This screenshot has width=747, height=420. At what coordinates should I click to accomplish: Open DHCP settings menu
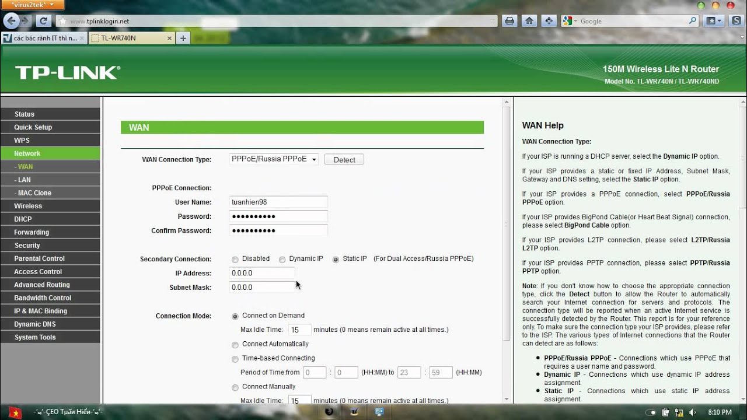(50, 219)
